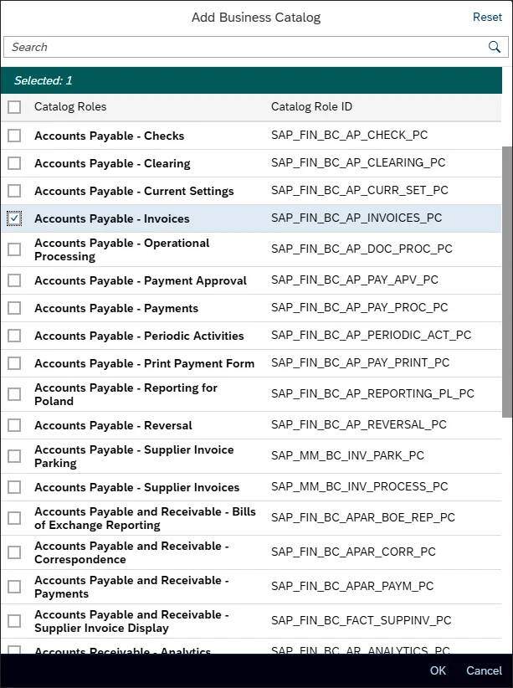The image size is (513, 688).
Task: Enable Accounts Payable - Payment Approval
Action: 14,280
